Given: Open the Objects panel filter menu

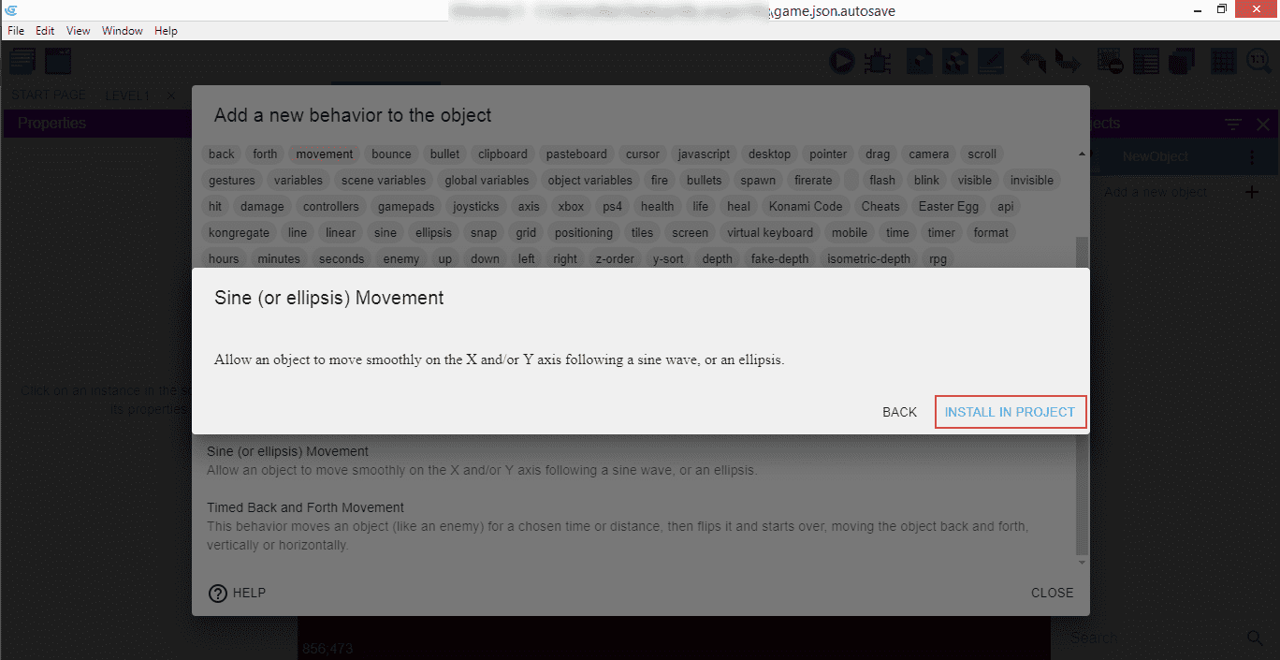Looking at the screenshot, I should pyautogui.click(x=1233, y=124).
